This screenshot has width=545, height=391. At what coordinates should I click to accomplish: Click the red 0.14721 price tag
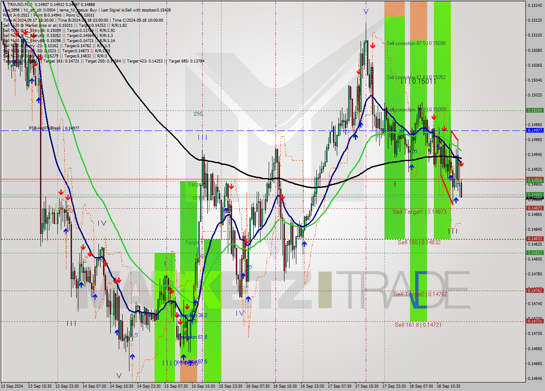coord(535,321)
